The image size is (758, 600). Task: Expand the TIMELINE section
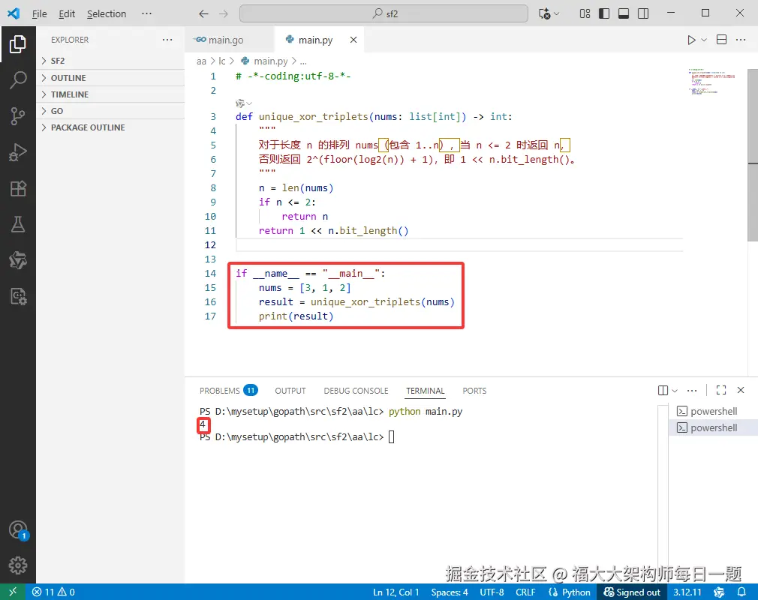[x=69, y=94]
